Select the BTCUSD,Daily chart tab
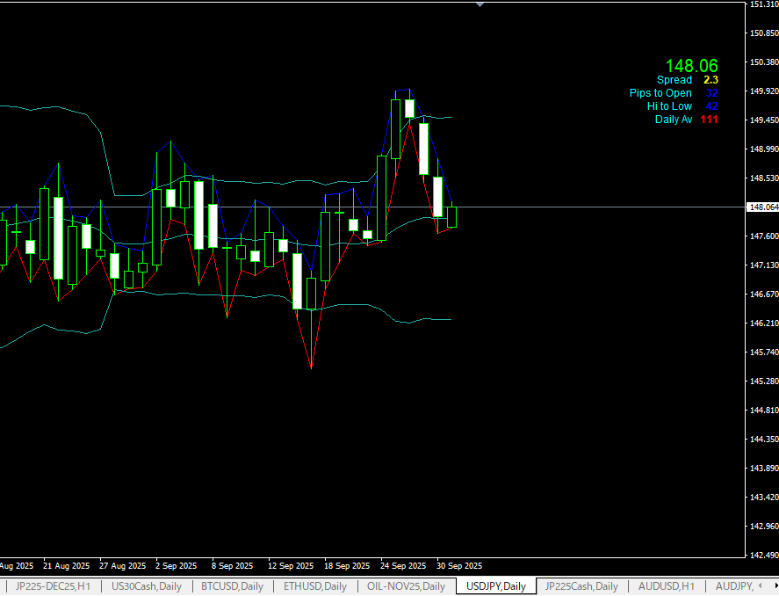The height and width of the screenshot is (596, 779). [232, 586]
